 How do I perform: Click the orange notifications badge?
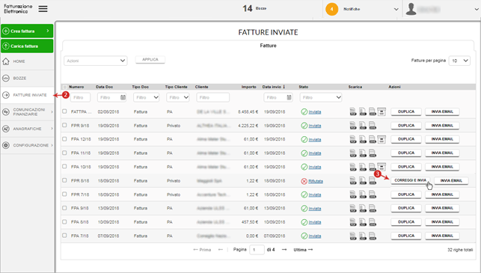coord(331,9)
